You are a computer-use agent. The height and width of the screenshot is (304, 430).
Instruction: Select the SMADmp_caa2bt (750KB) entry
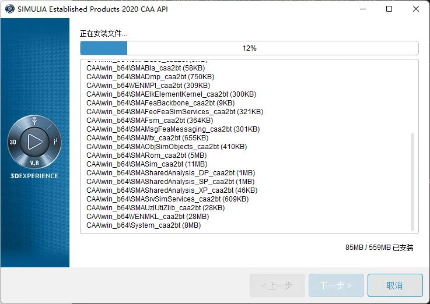click(x=151, y=77)
